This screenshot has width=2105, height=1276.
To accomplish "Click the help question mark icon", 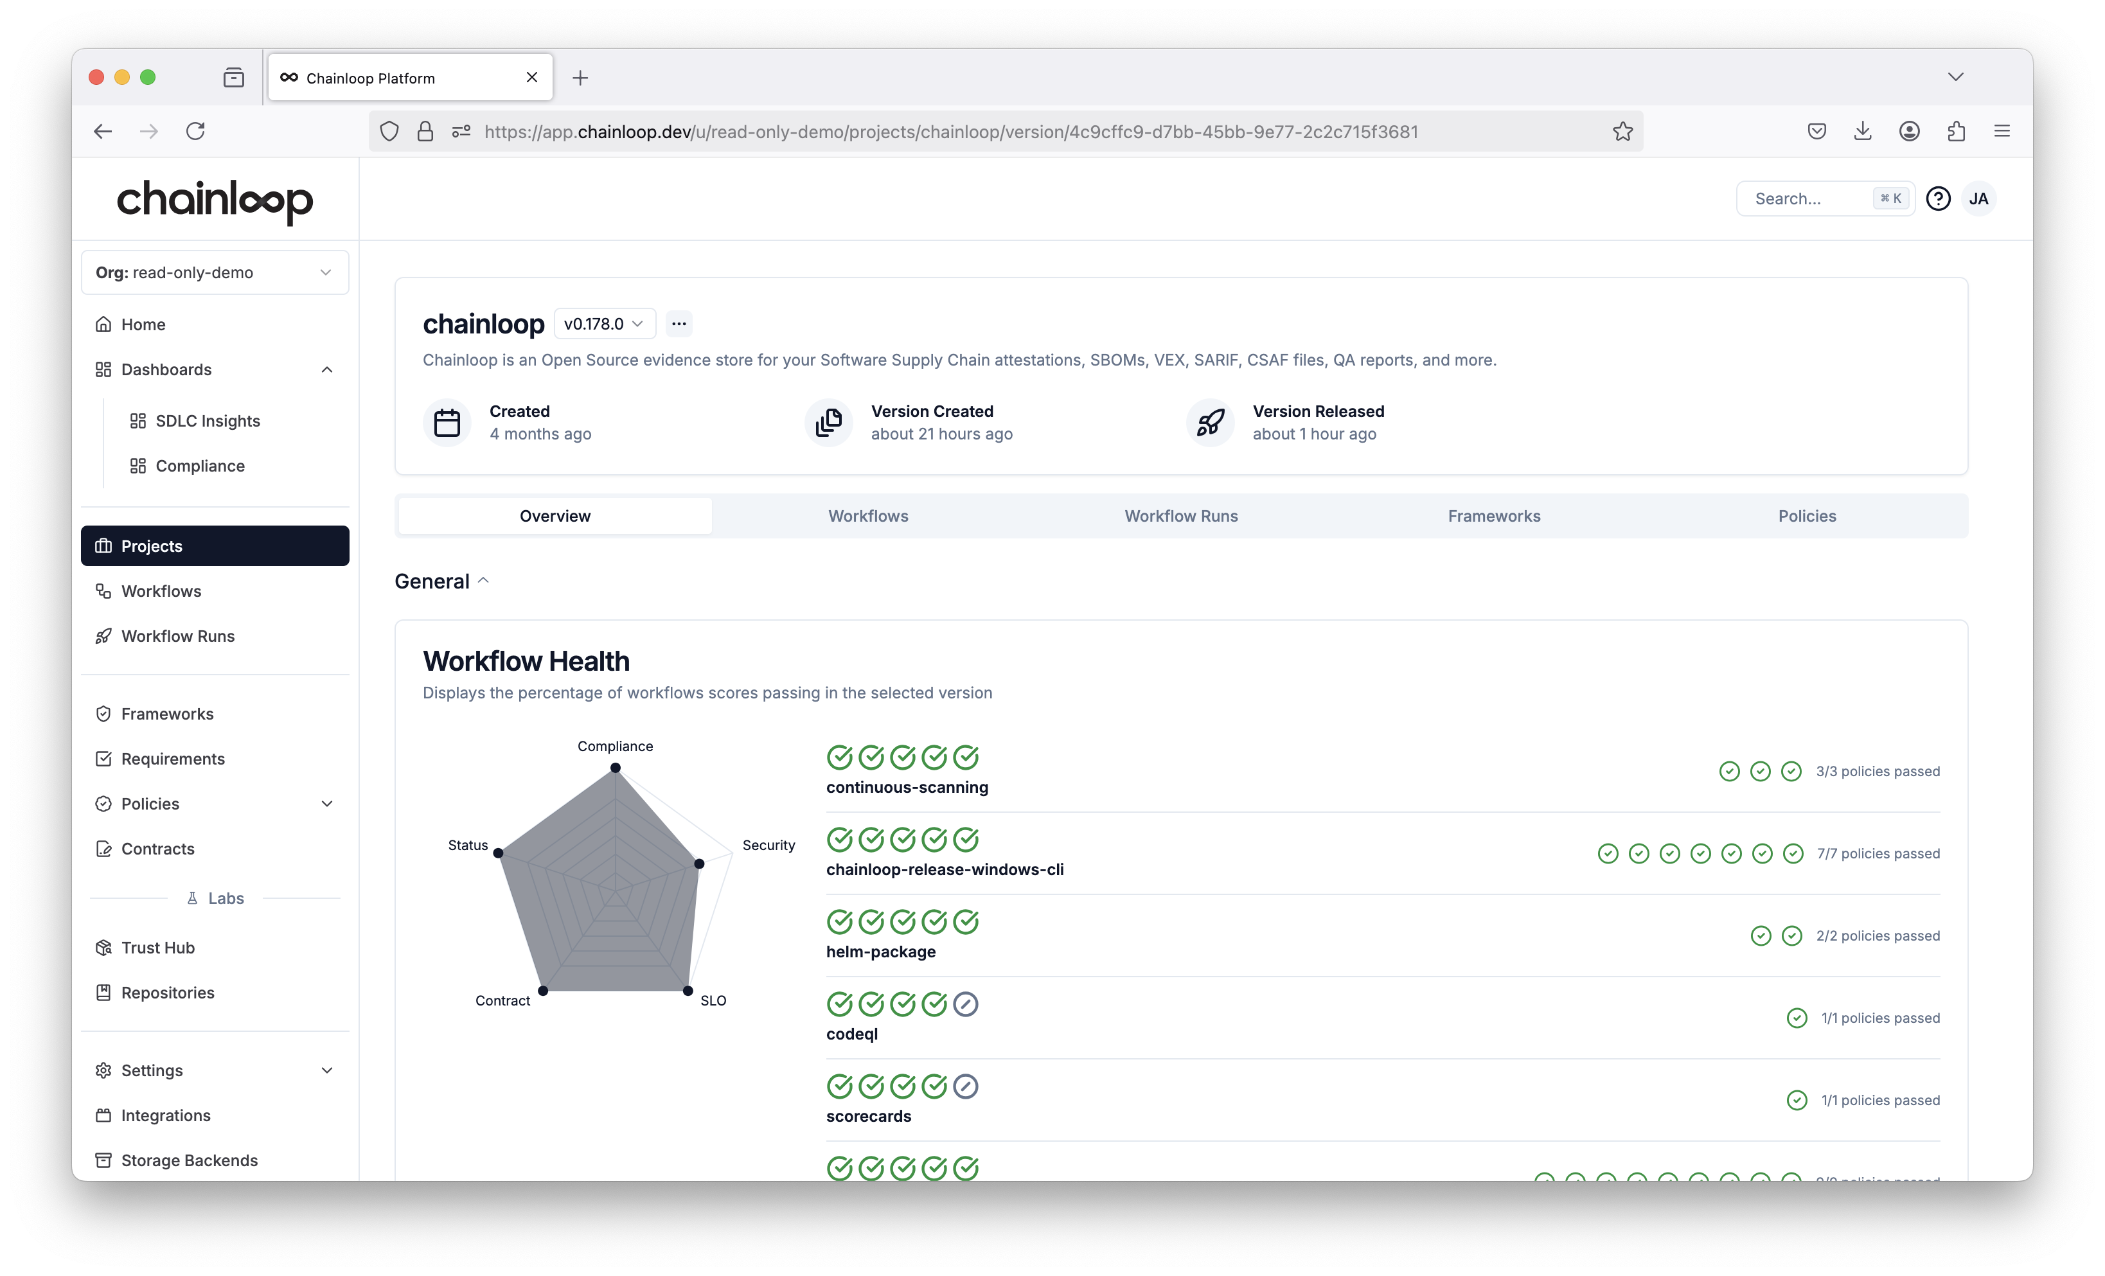I will pos(1939,198).
